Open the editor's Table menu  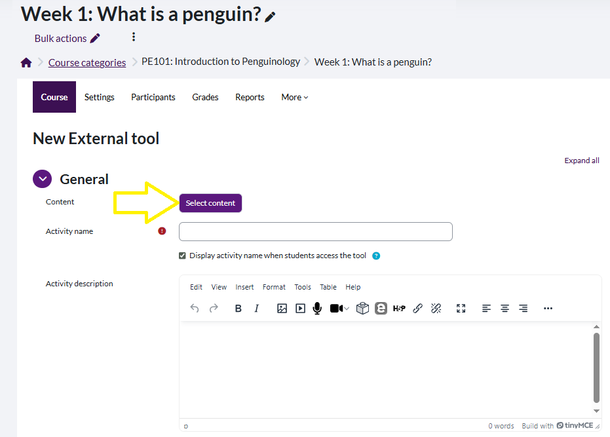pyautogui.click(x=328, y=287)
